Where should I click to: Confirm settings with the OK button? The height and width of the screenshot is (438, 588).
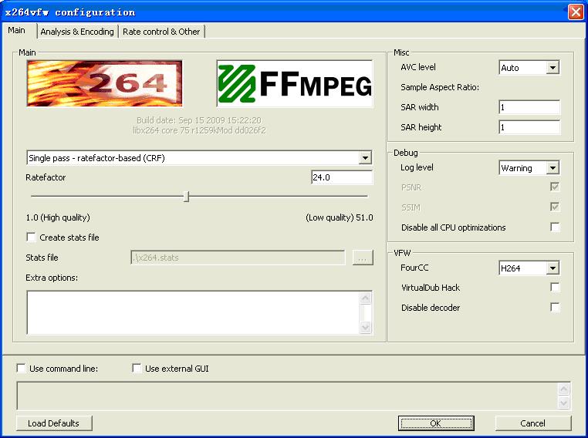435,423
